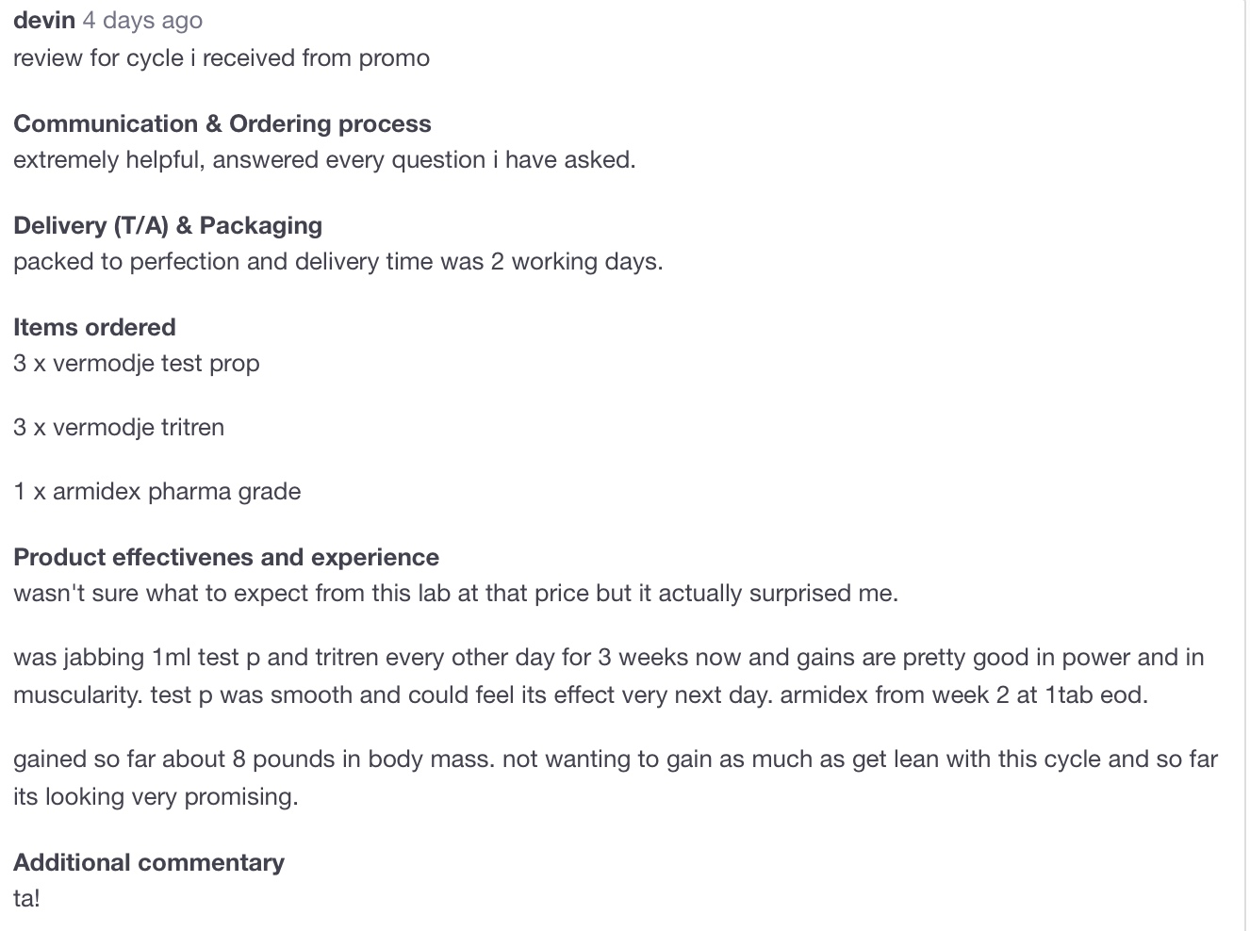This screenshot has width=1250, height=931.
Task: Click the 1 x armidex pharma grade line
Action: 157,492
